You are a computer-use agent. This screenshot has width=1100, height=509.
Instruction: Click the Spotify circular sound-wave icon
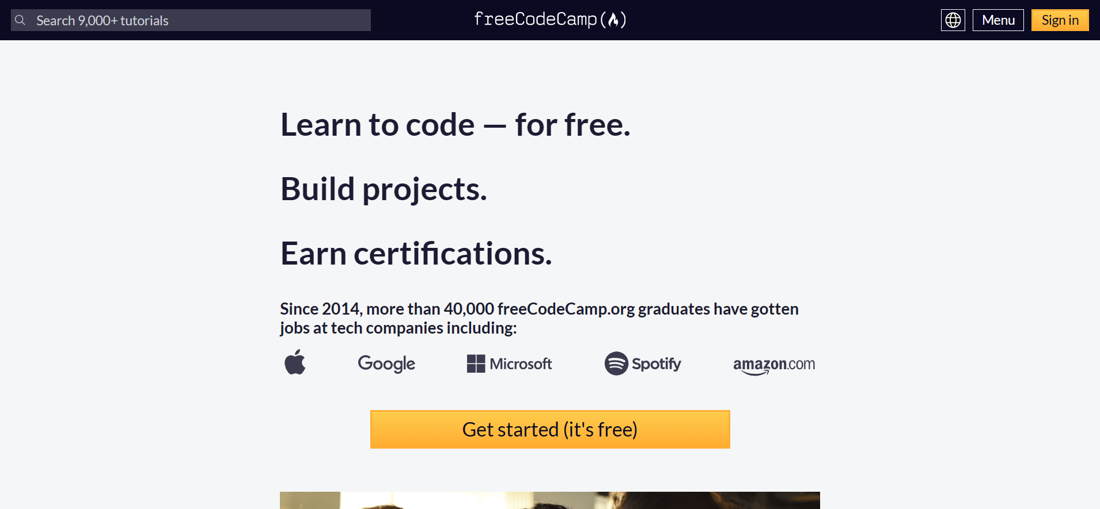pos(616,363)
